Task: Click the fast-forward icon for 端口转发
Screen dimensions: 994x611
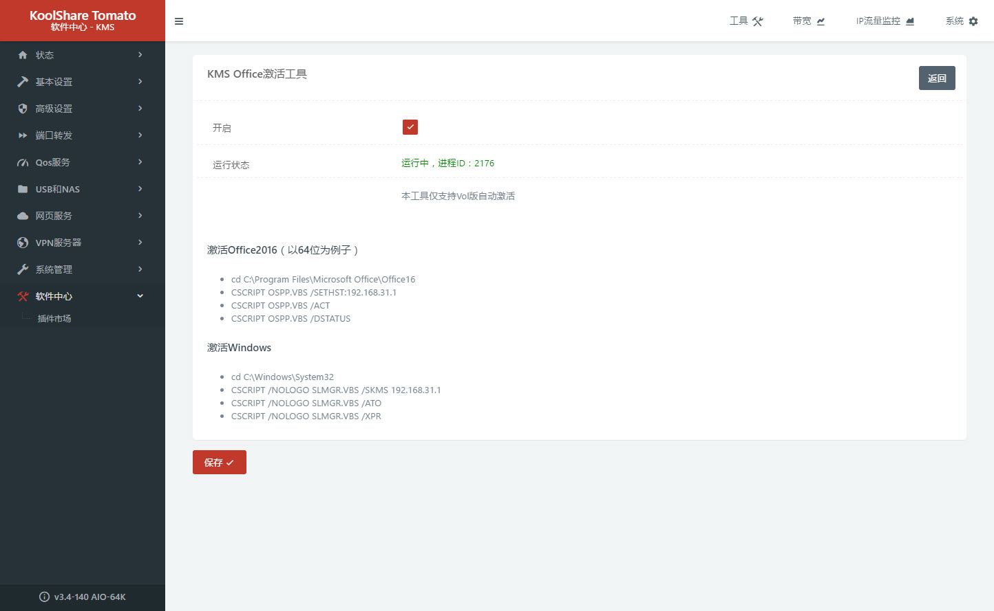Action: 23,135
